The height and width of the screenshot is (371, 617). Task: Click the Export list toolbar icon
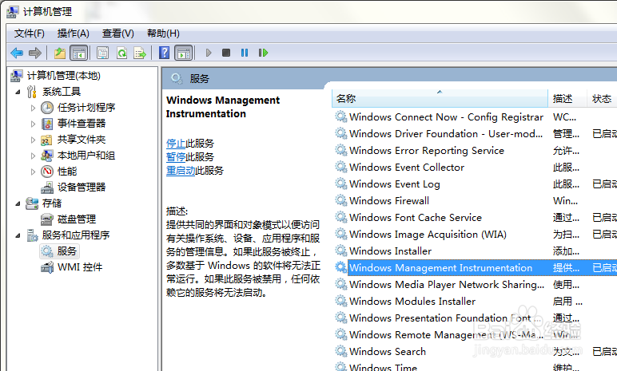tap(140, 53)
